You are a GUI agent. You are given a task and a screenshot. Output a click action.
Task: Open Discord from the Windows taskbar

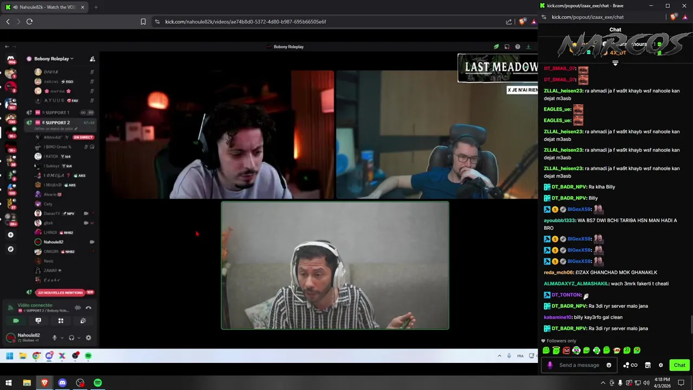[x=62, y=383]
